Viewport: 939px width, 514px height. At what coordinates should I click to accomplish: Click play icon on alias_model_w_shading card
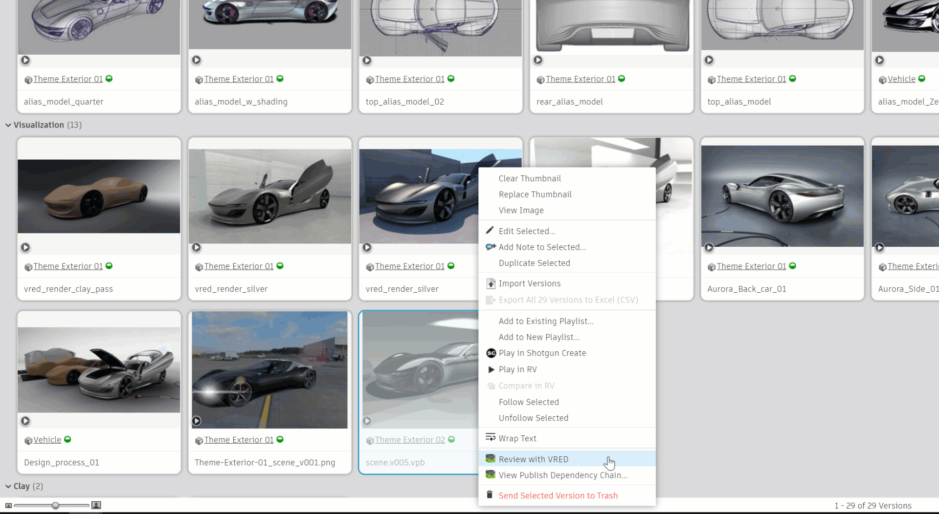[196, 60]
